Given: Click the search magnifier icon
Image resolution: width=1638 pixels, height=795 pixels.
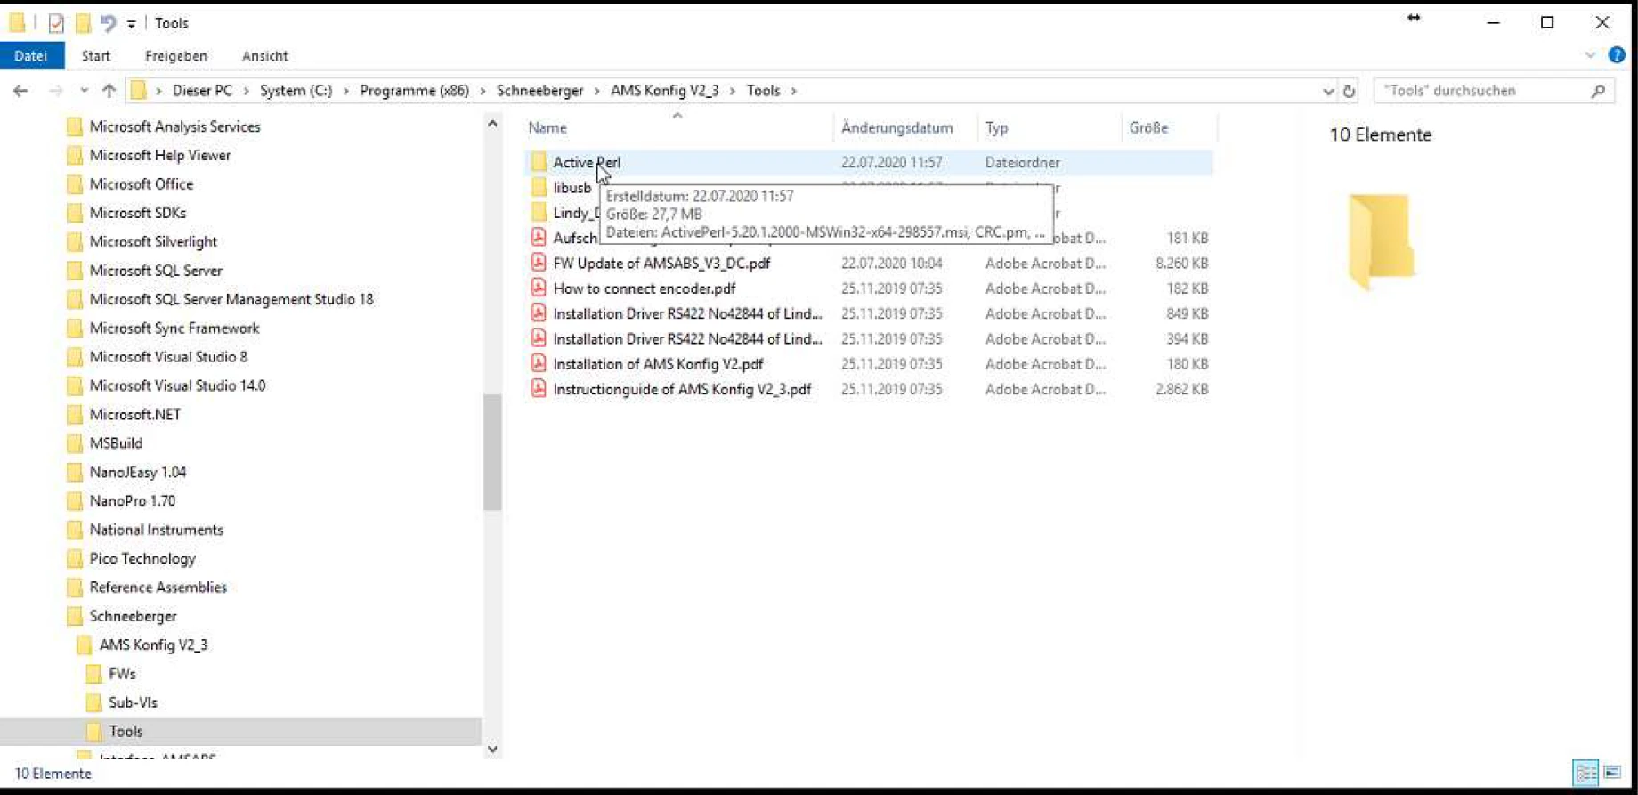Looking at the screenshot, I should pyautogui.click(x=1598, y=91).
